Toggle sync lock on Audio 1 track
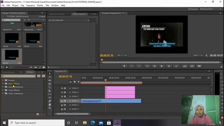The image size is (224, 126). click(65, 101)
